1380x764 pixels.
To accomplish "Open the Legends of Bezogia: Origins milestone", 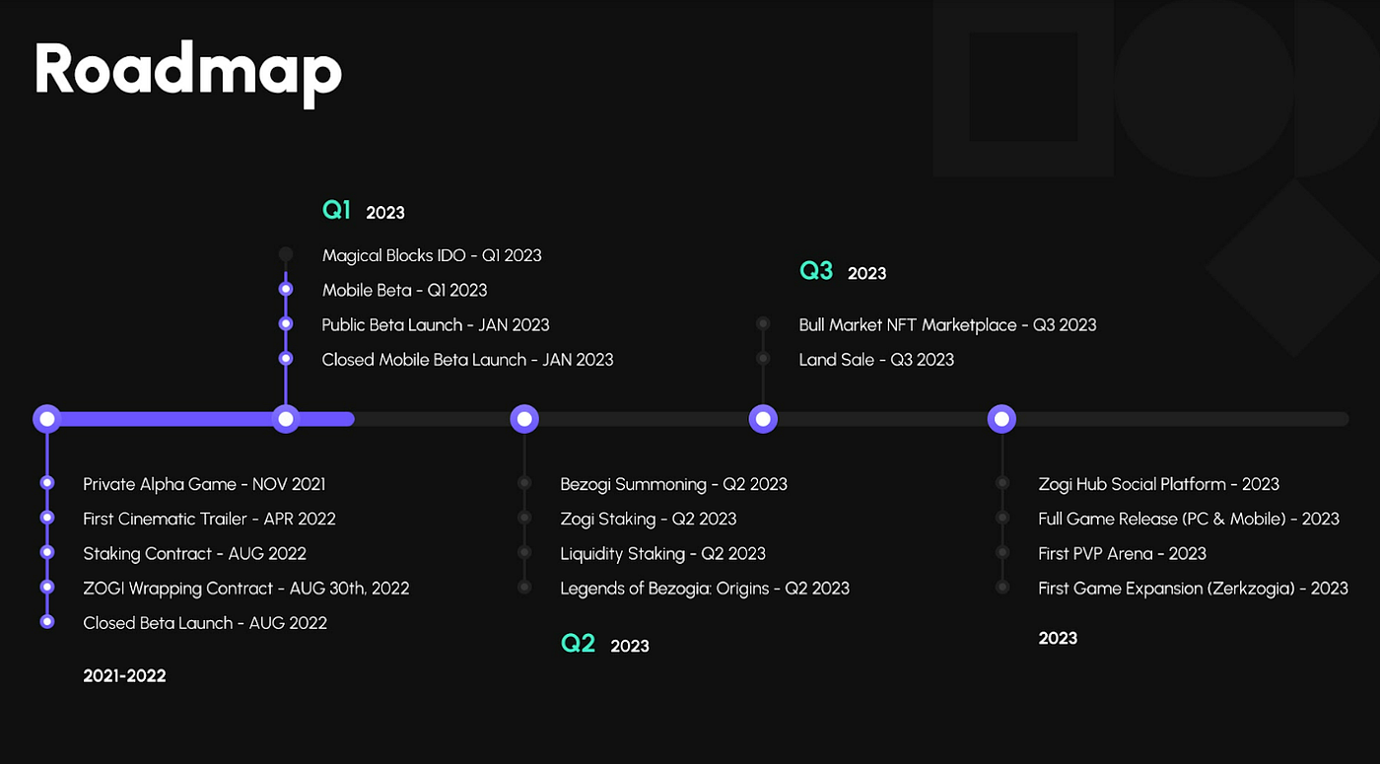I will 704,588.
